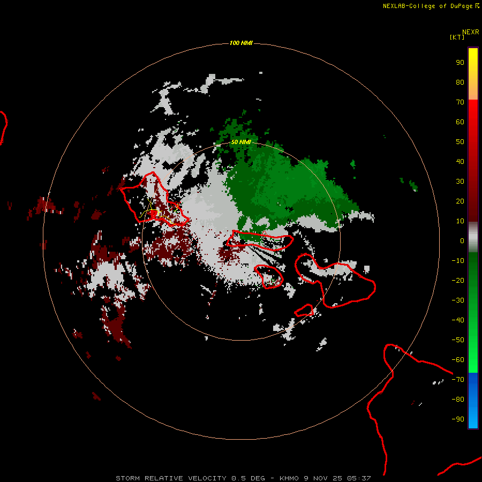Click the Storm Relative Velocity KHMO caption

(x=243, y=478)
